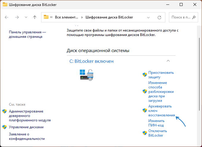
Task: Click "См. также" label text
Action: coord(17,104)
